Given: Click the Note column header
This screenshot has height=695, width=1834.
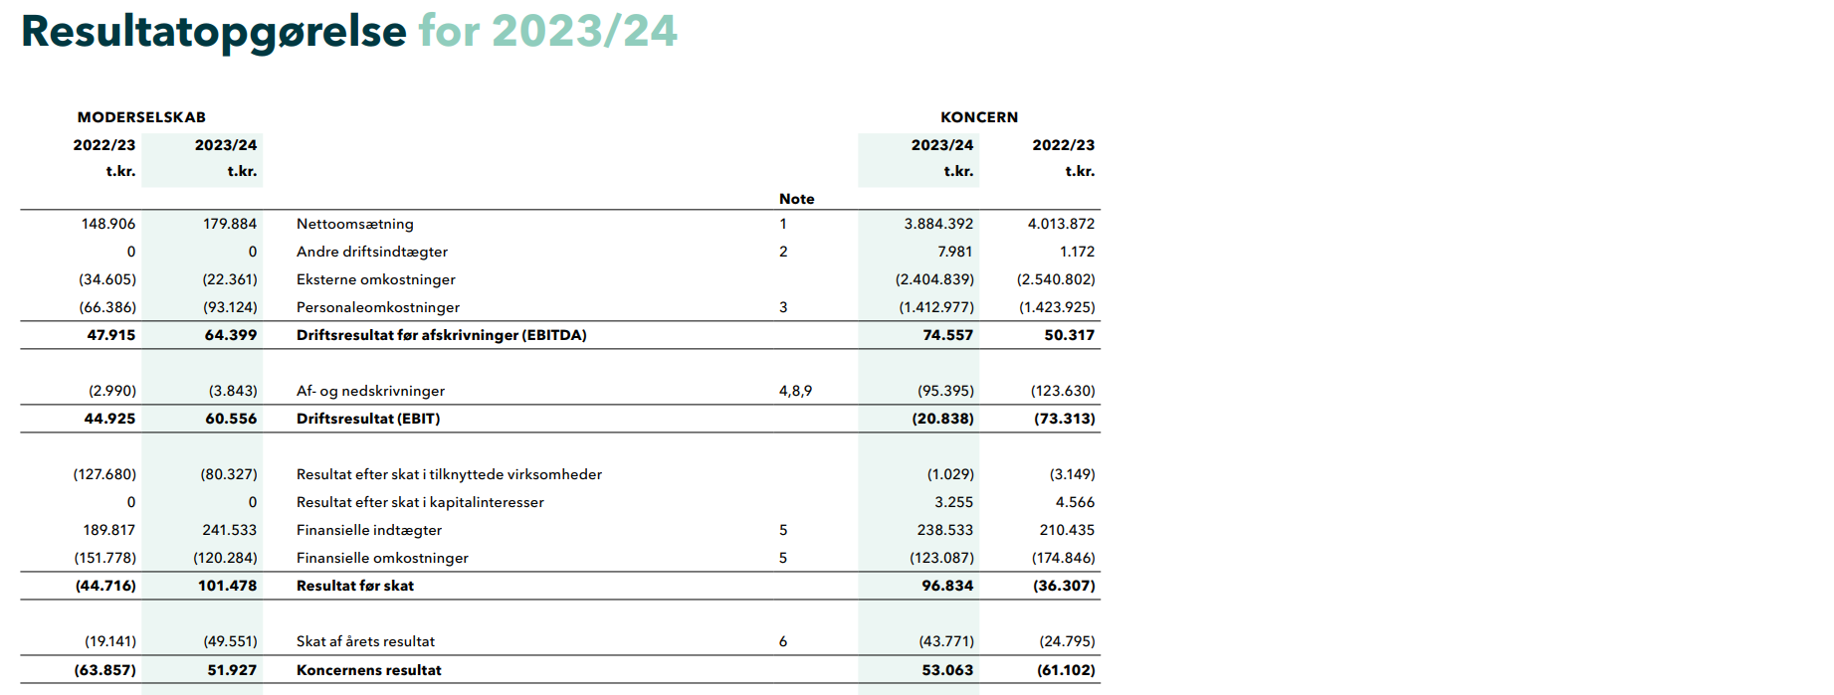Looking at the screenshot, I should click(x=796, y=199).
